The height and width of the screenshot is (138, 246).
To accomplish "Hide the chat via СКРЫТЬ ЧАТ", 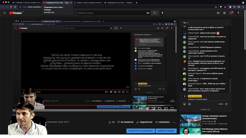I will [205, 110].
